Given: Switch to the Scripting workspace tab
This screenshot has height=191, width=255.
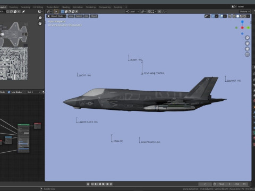Looking at the screenshot, I should point(118,7).
